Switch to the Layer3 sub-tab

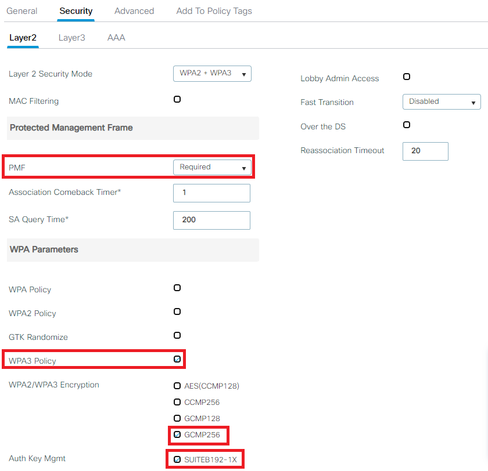pos(71,38)
